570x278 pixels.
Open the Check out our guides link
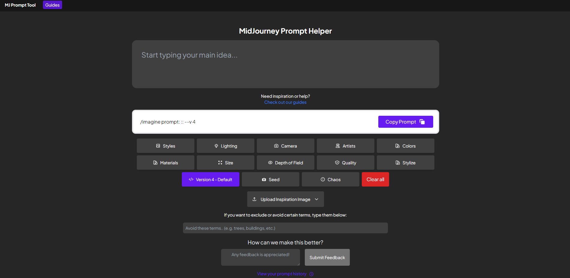285,102
